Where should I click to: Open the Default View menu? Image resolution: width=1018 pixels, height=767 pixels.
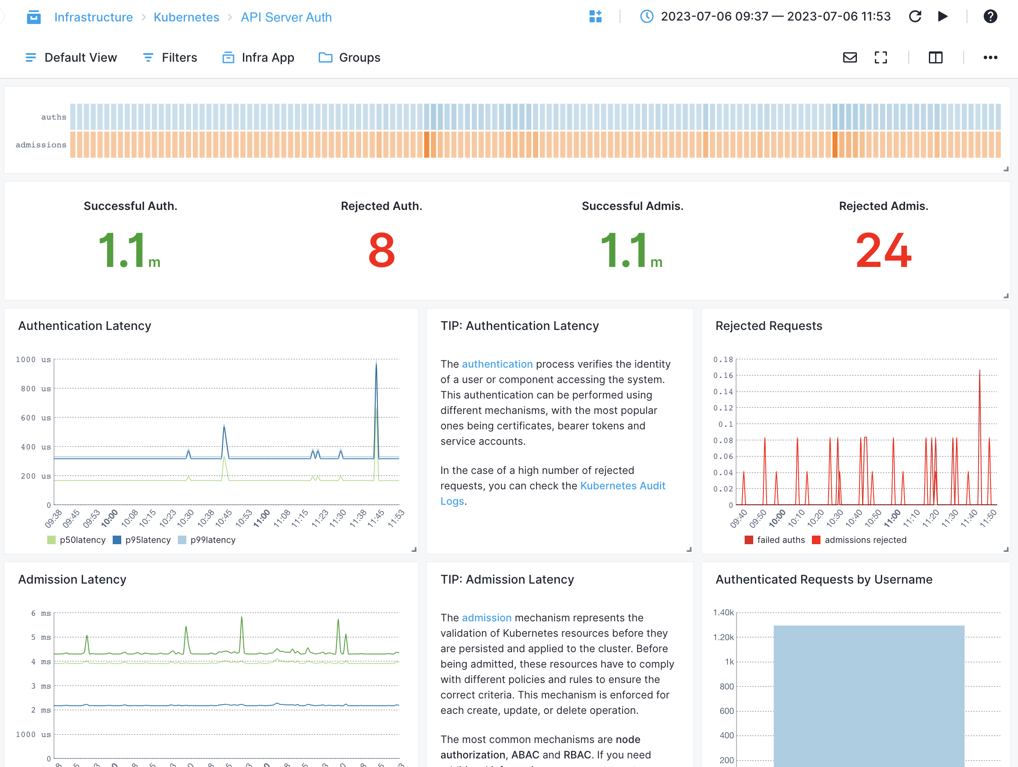pyautogui.click(x=71, y=57)
